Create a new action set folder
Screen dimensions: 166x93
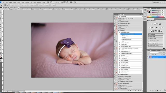pyautogui.click(x=136, y=90)
